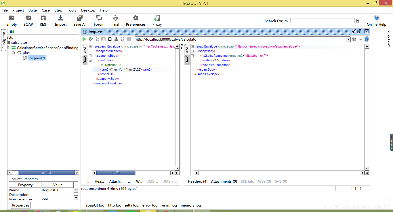This screenshot has height=212, width=393.
Task: Click the blue help icon beside the endpoint field
Action: point(367,39)
